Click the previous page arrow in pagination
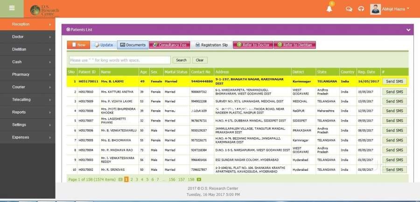The image size is (420, 202). [120, 179]
